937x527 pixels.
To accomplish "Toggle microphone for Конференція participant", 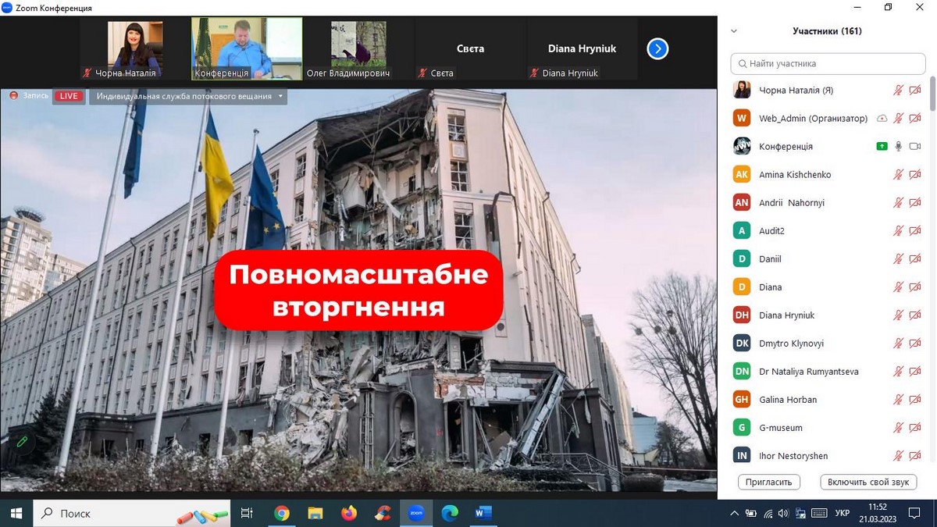I will pos(899,147).
